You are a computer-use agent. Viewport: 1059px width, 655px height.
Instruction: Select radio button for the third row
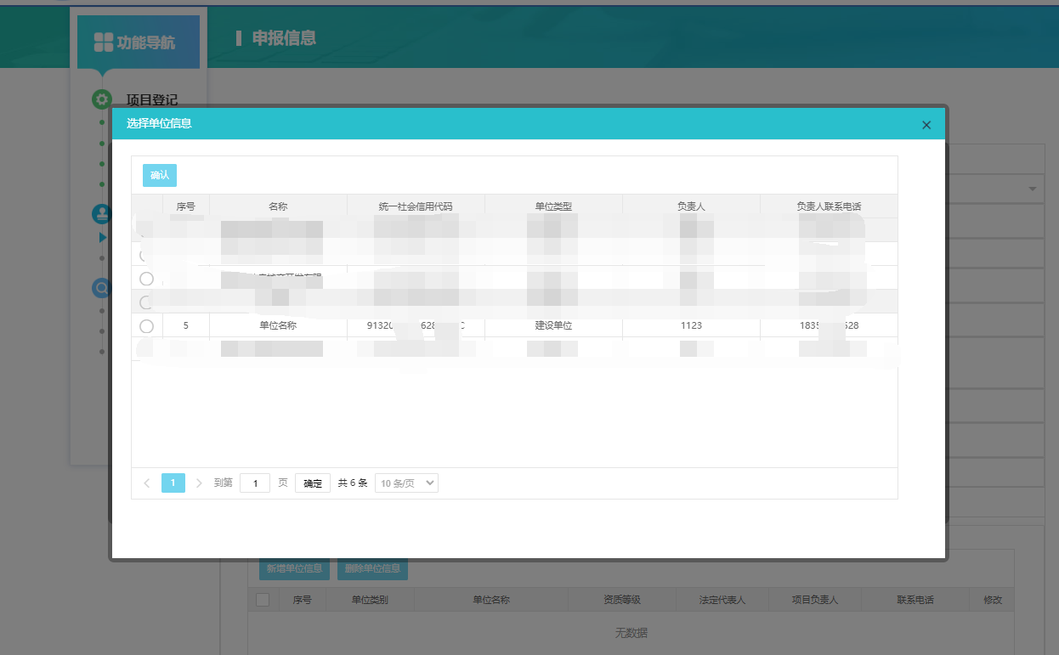coord(146,278)
